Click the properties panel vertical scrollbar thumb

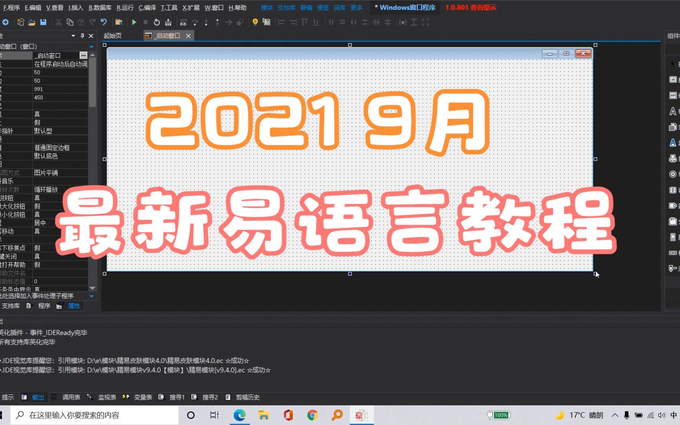point(92,83)
